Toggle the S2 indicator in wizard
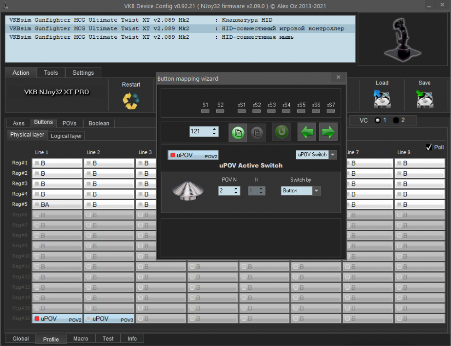The height and width of the screenshot is (346, 451). pos(220,111)
